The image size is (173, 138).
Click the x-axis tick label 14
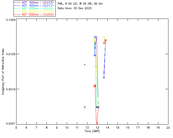pyautogui.click(x=108, y=127)
